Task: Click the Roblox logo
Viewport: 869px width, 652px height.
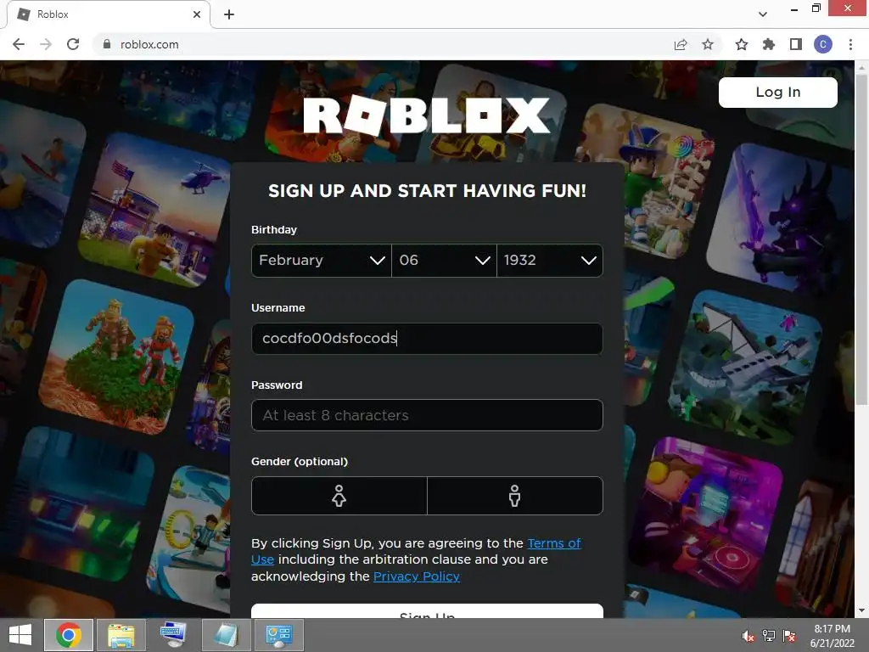Action: 427,115
